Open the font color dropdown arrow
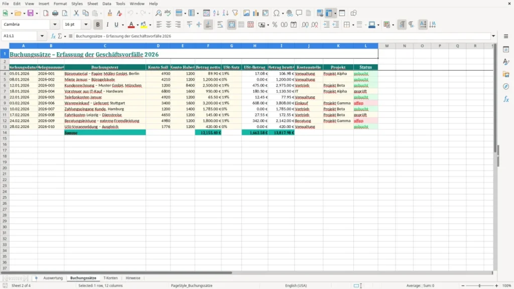The width and height of the screenshot is (514, 289). pos(138,25)
